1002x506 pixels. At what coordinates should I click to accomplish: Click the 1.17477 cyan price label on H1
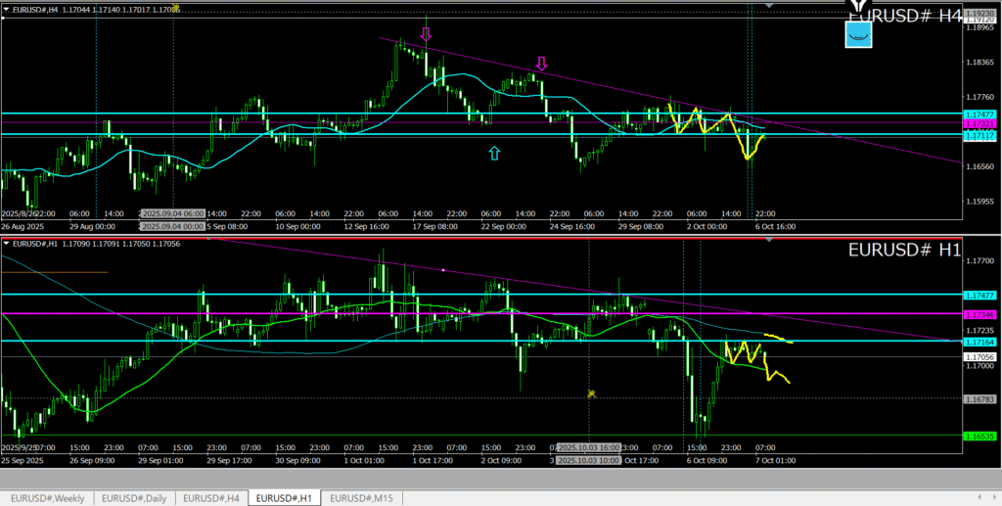click(x=979, y=295)
